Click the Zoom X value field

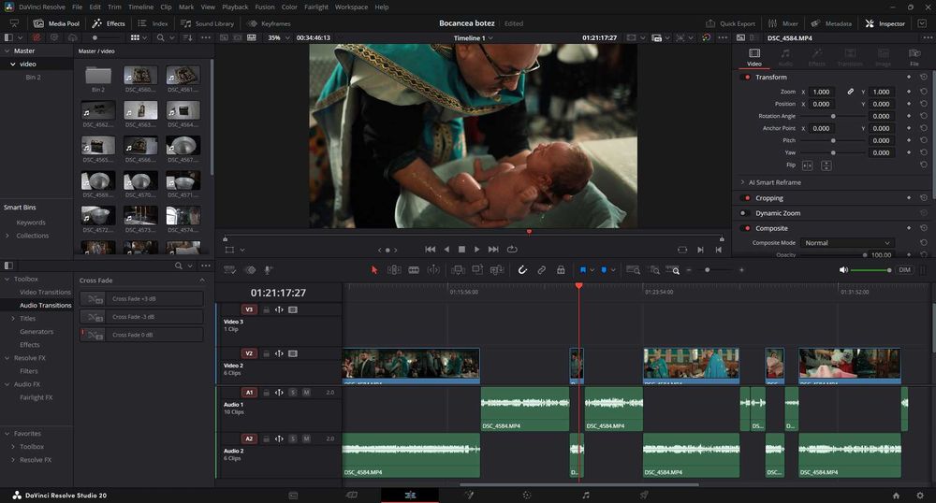(x=822, y=92)
